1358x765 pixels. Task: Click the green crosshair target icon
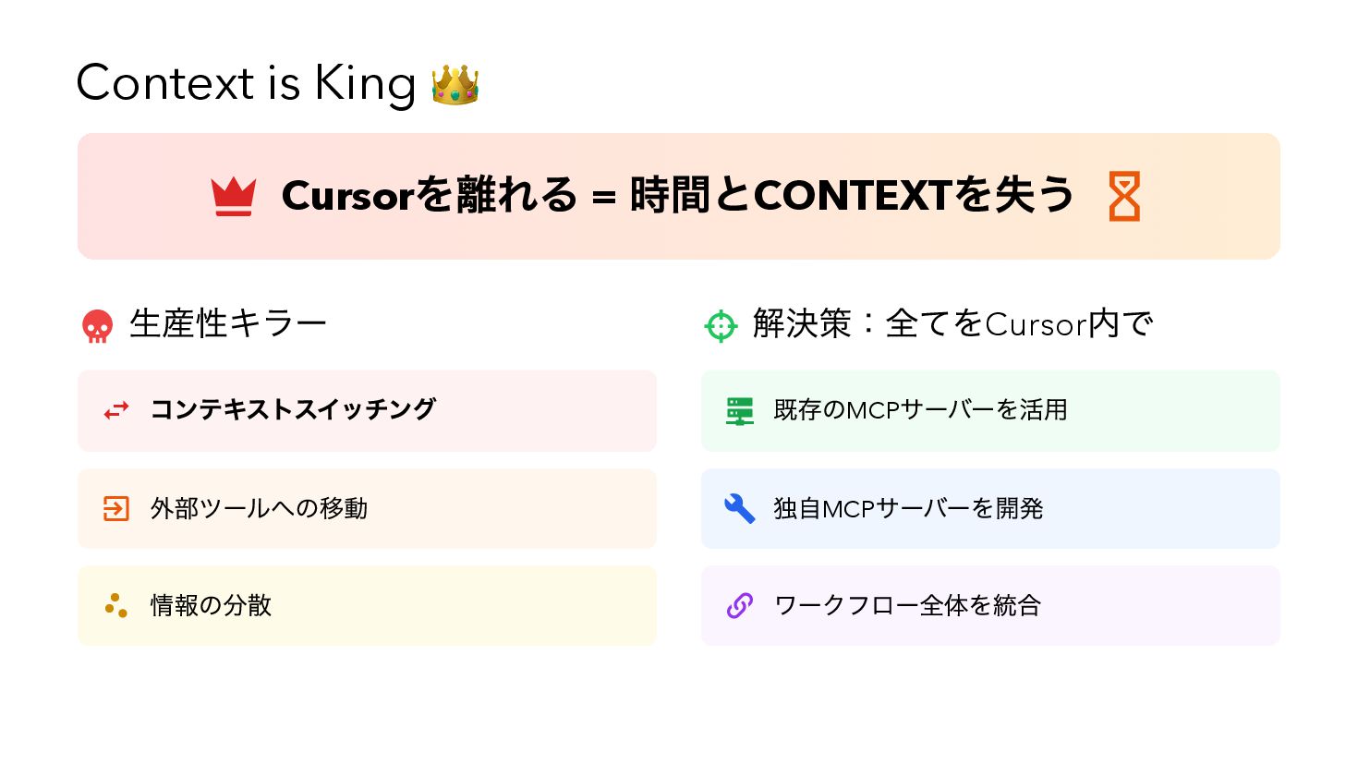click(x=721, y=326)
